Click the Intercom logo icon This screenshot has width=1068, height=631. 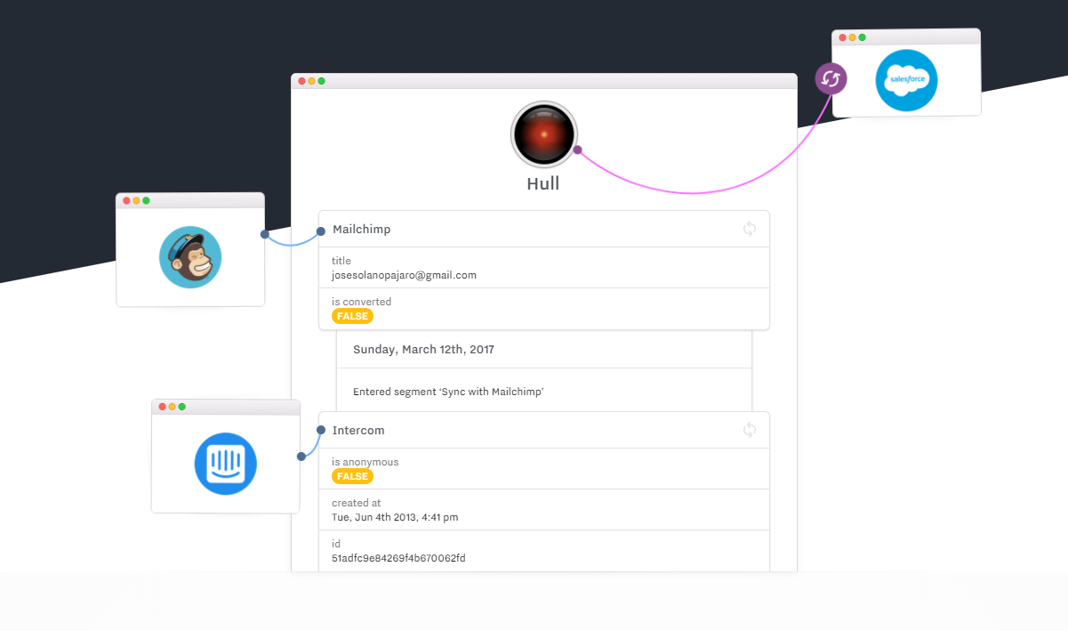226,464
